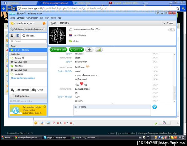The width and height of the screenshot is (187, 146).
Task: Toggle underline U in forum editor
Action: point(72,123)
